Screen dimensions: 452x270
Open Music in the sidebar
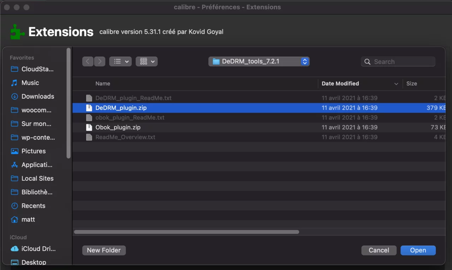[25, 83]
